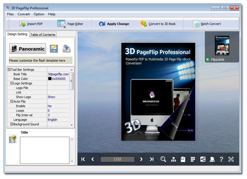247x179 pixels.
Task: Click the settings list scroll up arrow
Action: [x=72, y=70]
